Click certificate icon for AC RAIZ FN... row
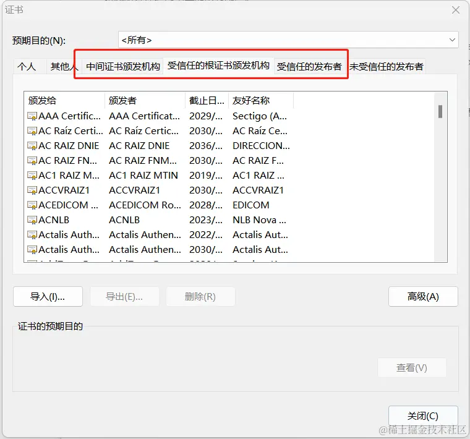The image size is (470, 439). [x=32, y=161]
